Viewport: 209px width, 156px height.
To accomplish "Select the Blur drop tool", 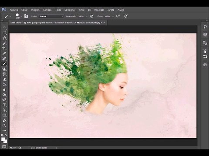I will click(4, 90).
